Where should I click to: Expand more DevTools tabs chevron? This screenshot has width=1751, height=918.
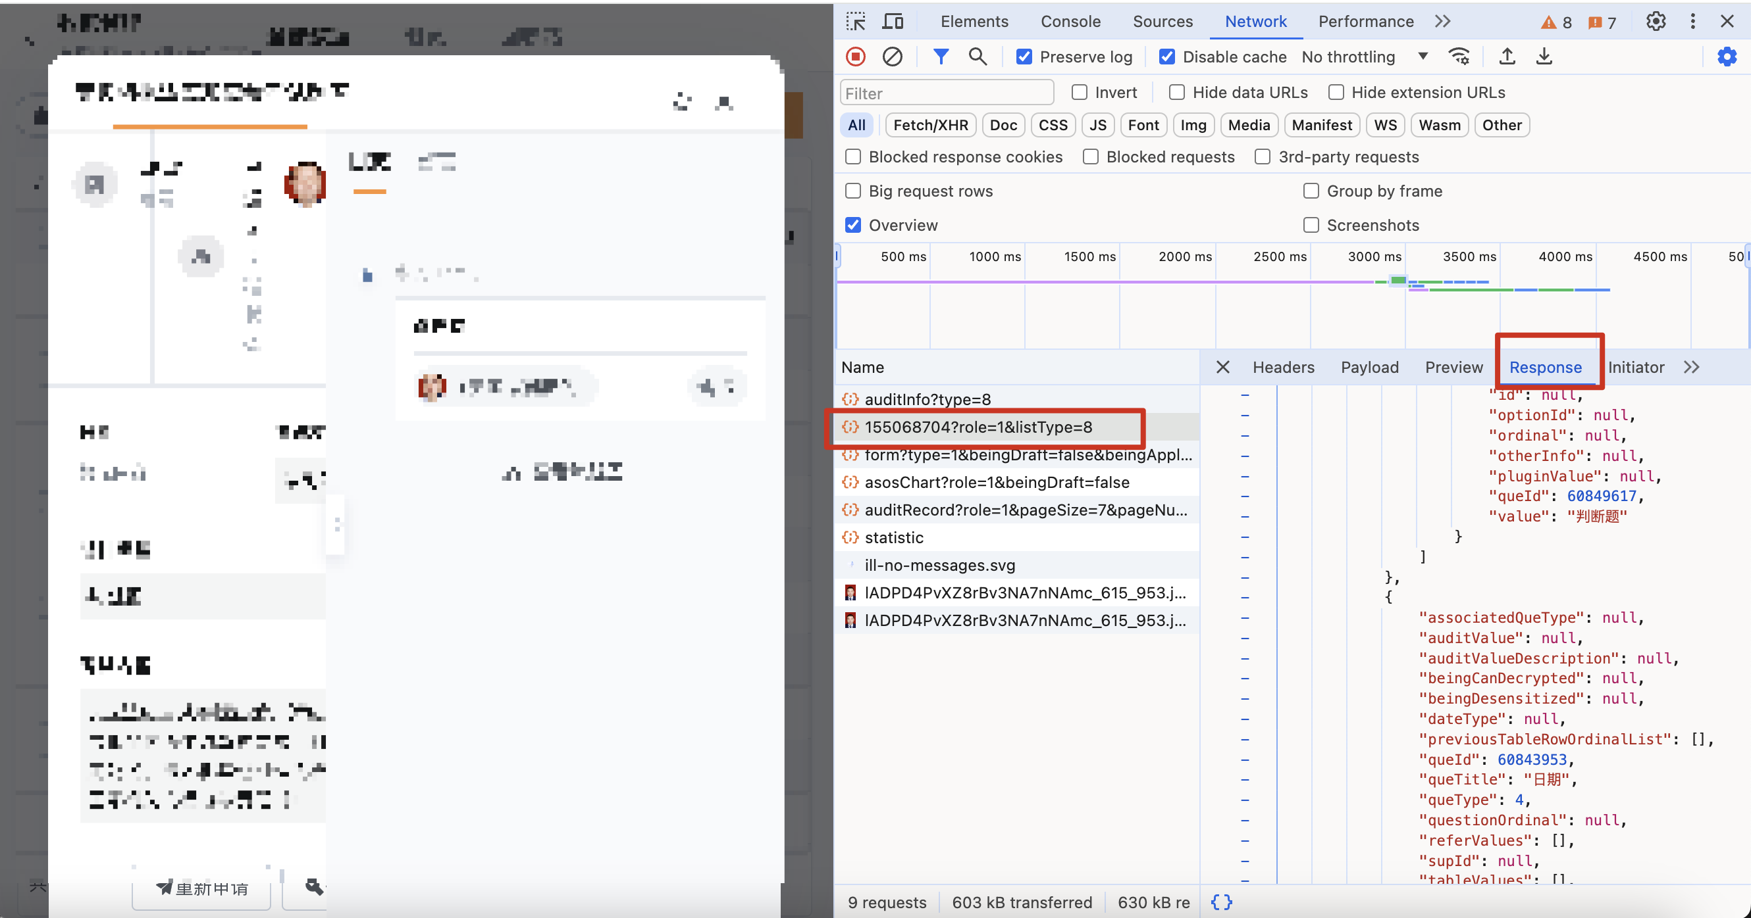tap(1442, 22)
